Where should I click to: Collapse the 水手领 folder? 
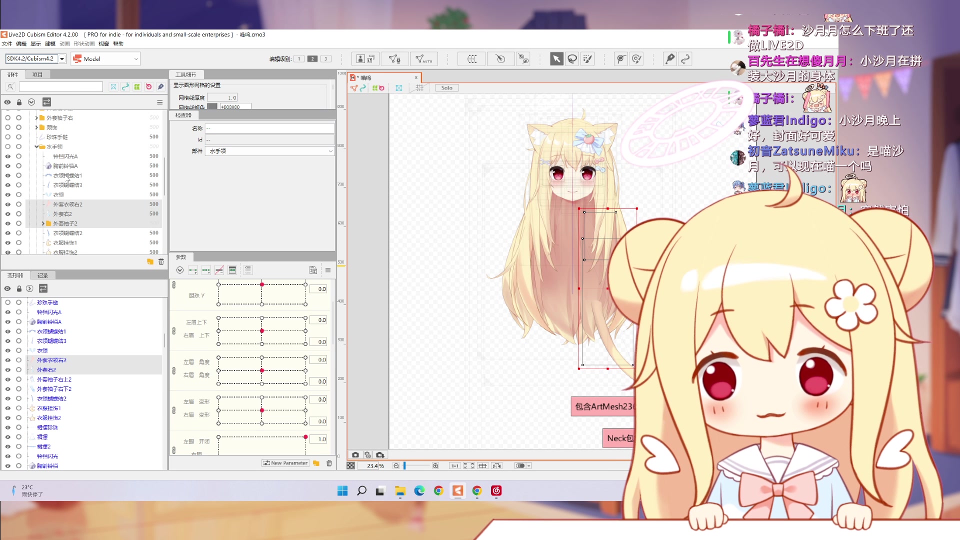coord(36,146)
